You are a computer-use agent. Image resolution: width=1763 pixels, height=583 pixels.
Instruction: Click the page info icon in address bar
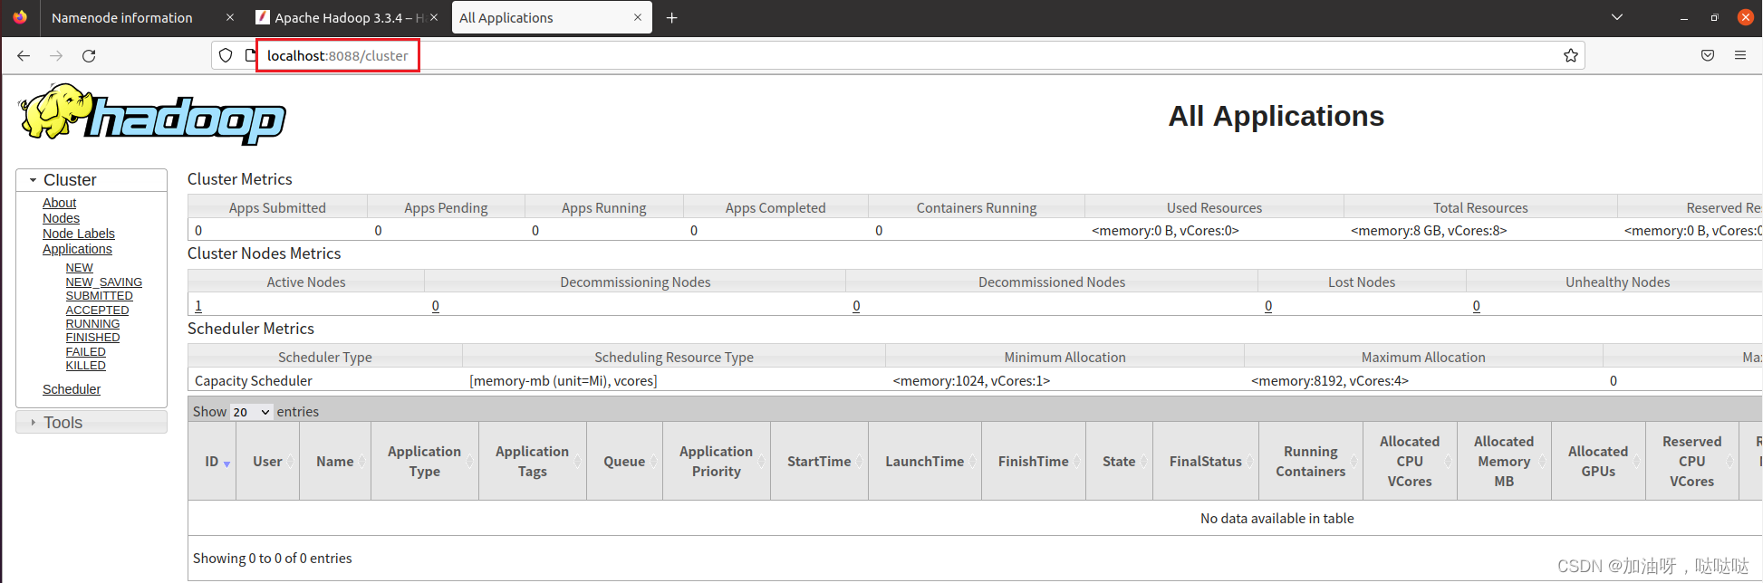pos(250,56)
